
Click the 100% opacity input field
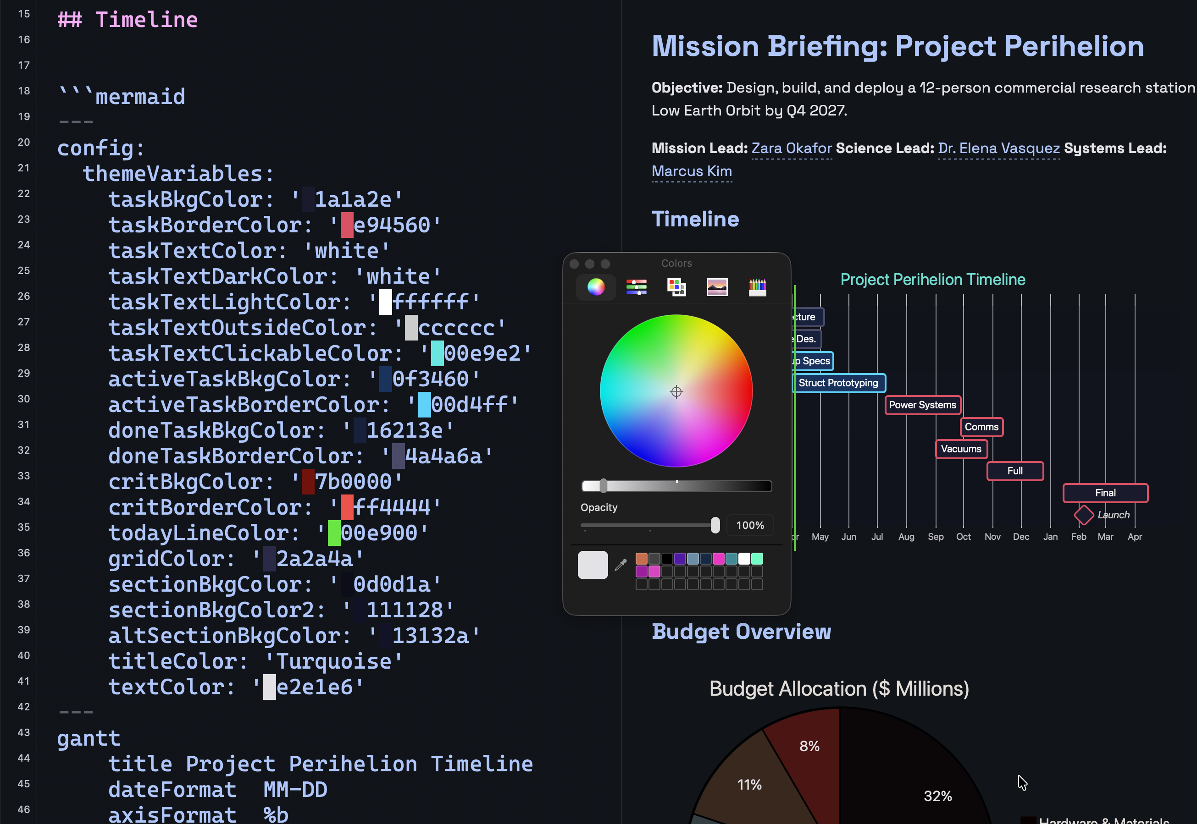coord(750,525)
